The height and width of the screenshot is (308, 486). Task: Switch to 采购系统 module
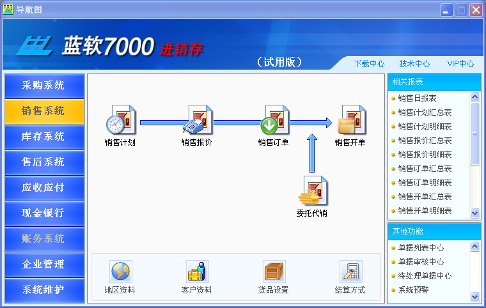coord(44,86)
